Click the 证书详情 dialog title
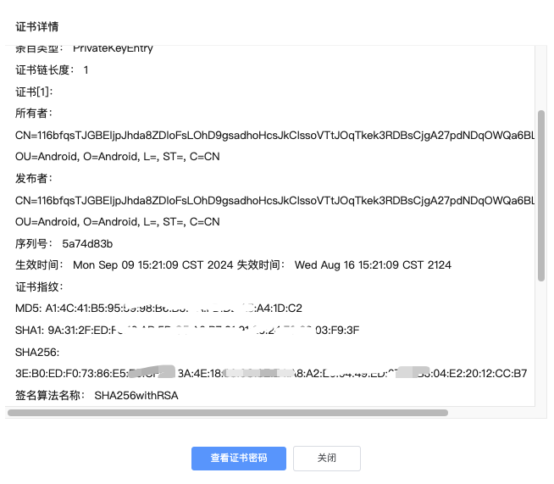 [x=36, y=26]
